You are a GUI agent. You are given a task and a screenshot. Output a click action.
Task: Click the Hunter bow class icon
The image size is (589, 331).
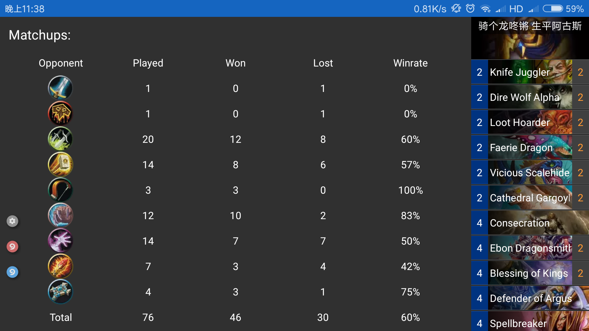pyautogui.click(x=60, y=190)
